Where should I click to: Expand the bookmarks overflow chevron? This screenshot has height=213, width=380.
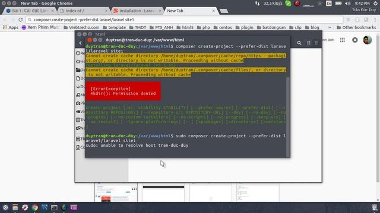click(330, 28)
